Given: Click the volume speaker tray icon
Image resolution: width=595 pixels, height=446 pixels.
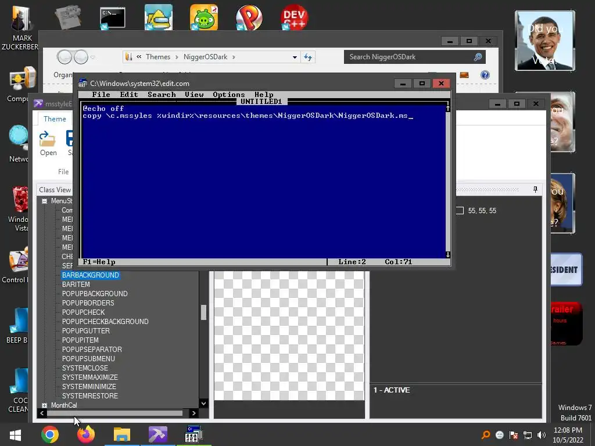Looking at the screenshot, I should tap(542, 435).
